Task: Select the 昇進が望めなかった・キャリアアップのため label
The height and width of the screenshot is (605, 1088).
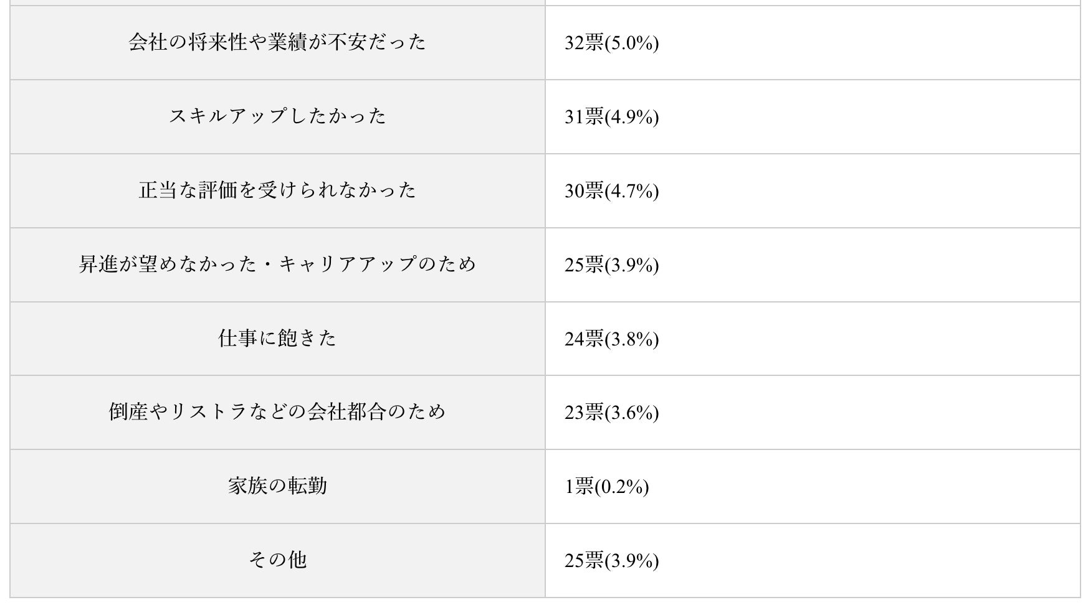Action: pos(277,265)
